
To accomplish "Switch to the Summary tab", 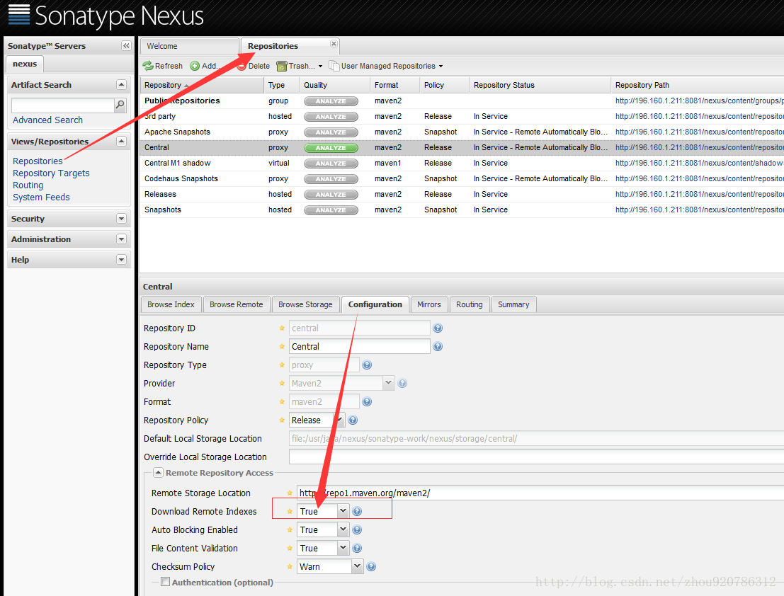I will tap(513, 304).
